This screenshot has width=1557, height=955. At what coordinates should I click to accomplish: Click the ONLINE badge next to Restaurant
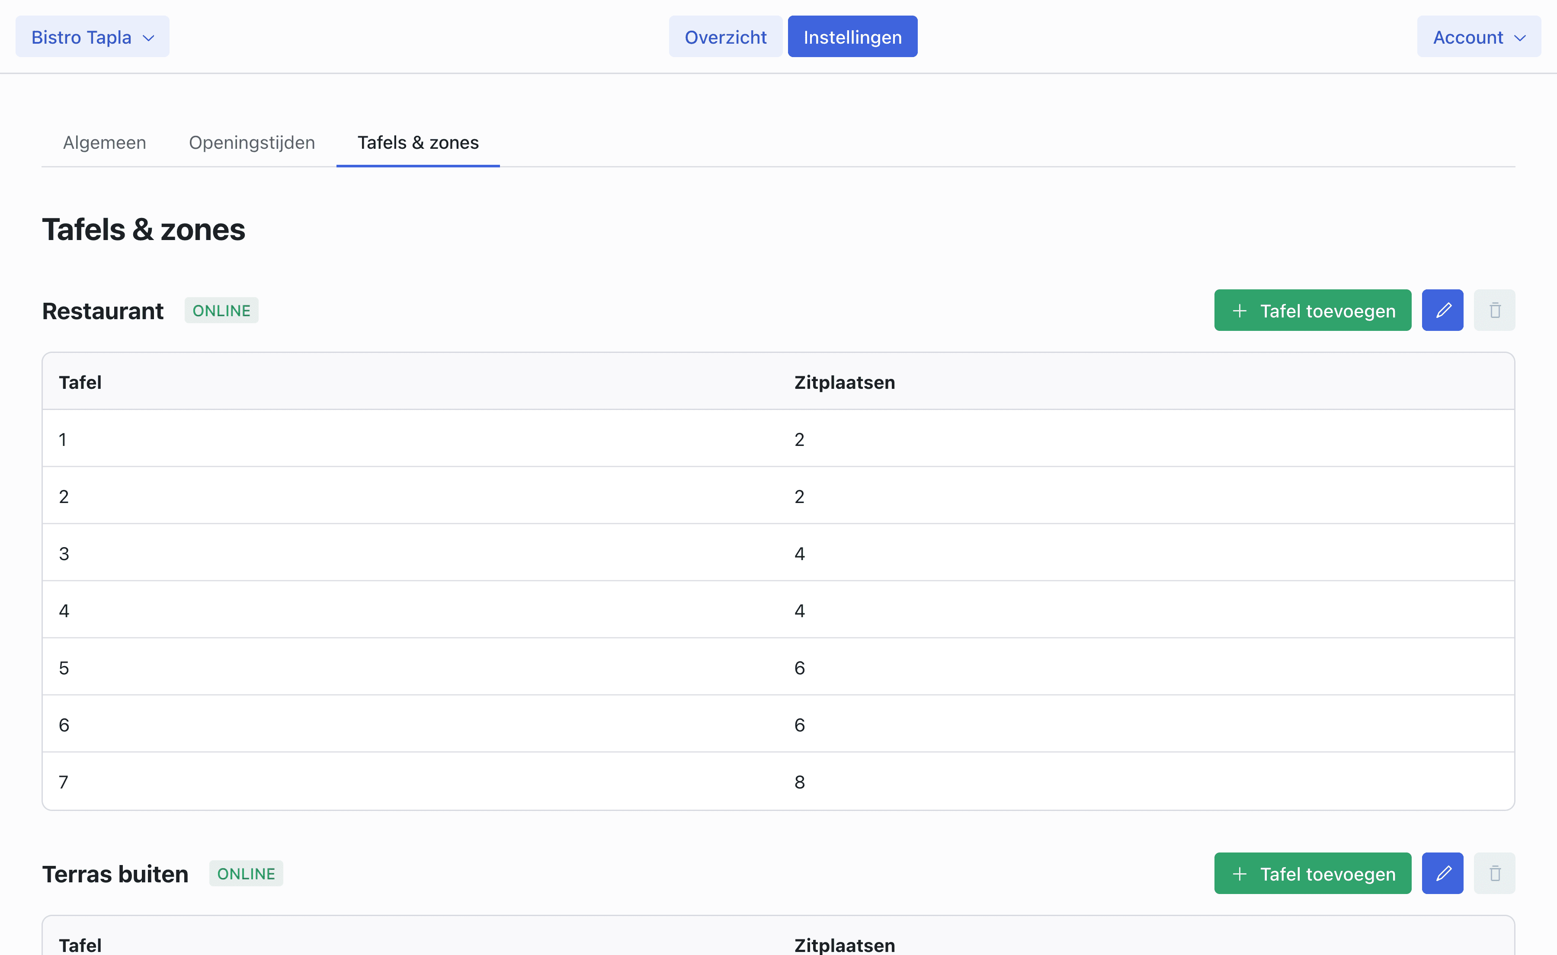coord(221,310)
